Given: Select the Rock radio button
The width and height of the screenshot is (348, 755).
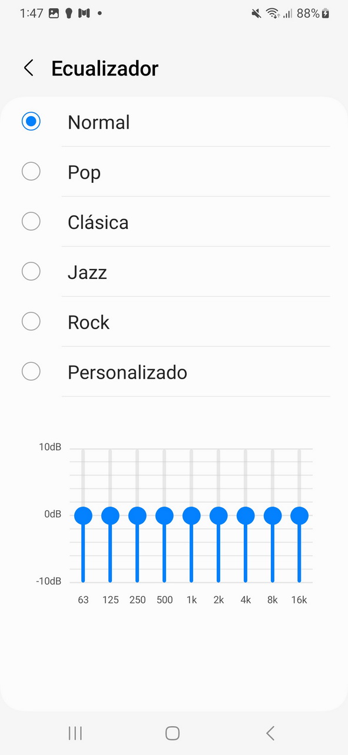Looking at the screenshot, I should pyautogui.click(x=31, y=321).
